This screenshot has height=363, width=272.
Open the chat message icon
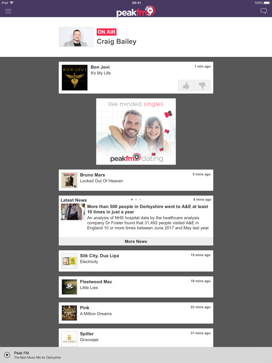point(264,11)
